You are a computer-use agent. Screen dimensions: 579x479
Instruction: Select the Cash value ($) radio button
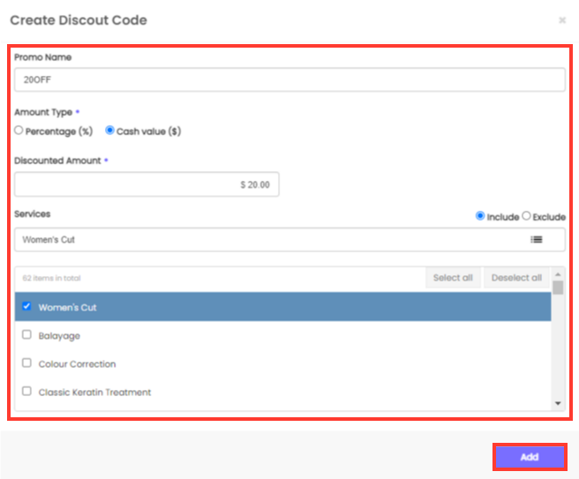click(110, 131)
